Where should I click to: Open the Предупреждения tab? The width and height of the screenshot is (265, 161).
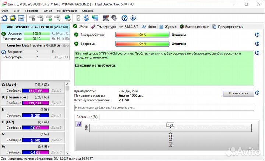point(228,27)
